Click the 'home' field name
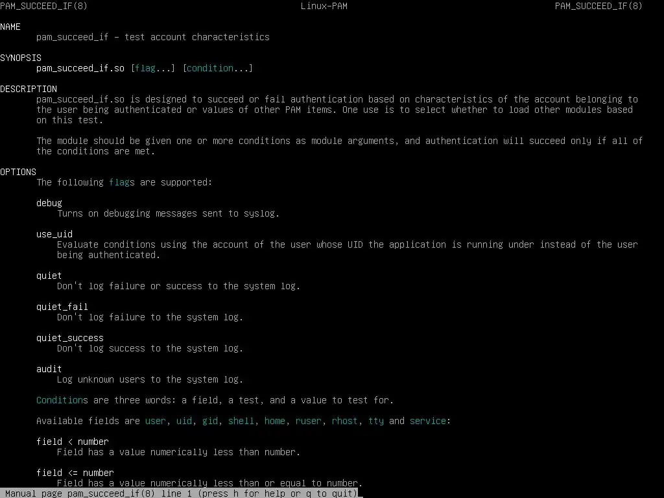Image resolution: width=664 pixels, height=498 pixels. pyautogui.click(x=275, y=421)
